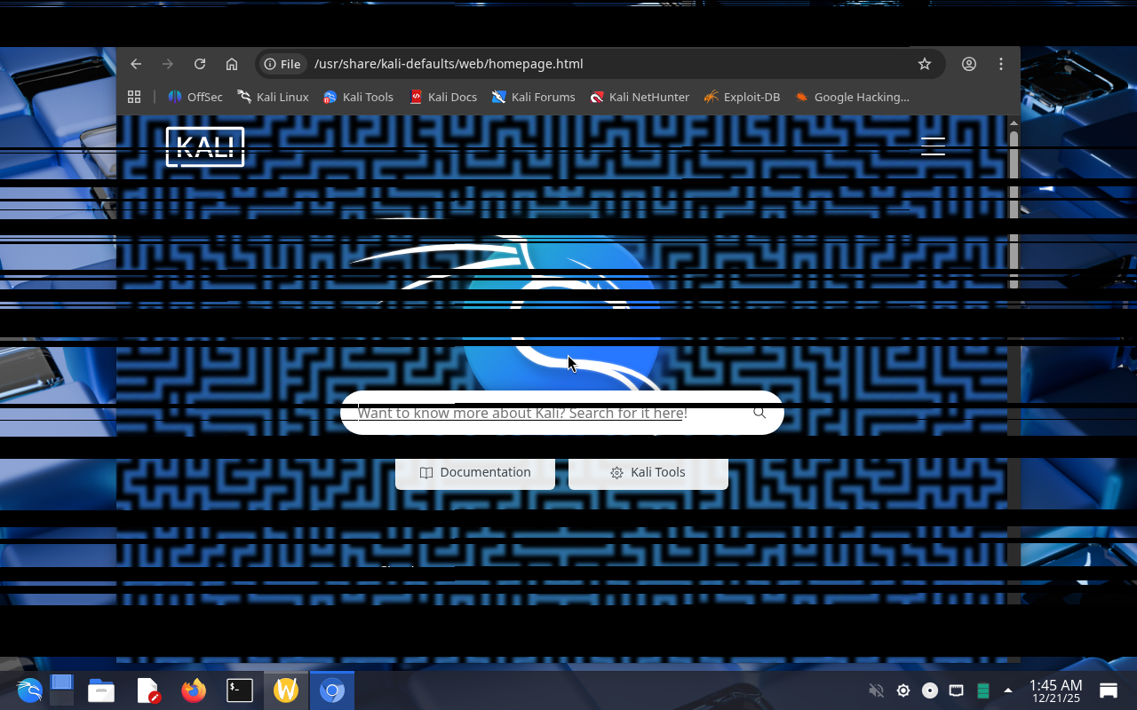Unmute audio via the muted volume tray icon
The image size is (1137, 710).
(876, 690)
